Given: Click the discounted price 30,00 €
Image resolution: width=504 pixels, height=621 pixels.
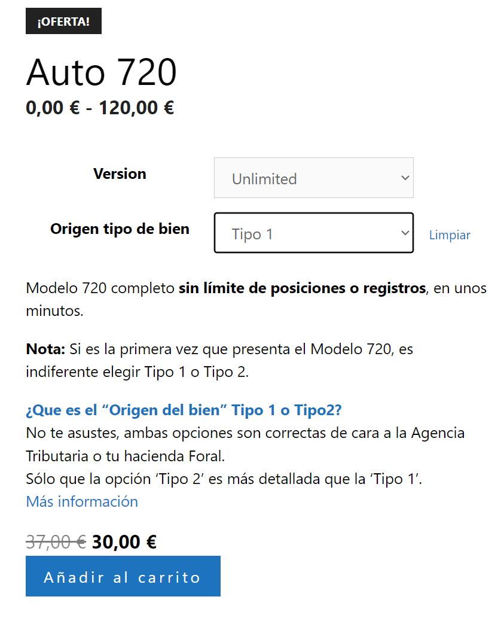Looking at the screenshot, I should tap(123, 541).
